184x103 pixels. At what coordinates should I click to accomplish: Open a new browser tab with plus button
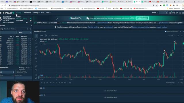pyautogui.click(x=166, y=2)
